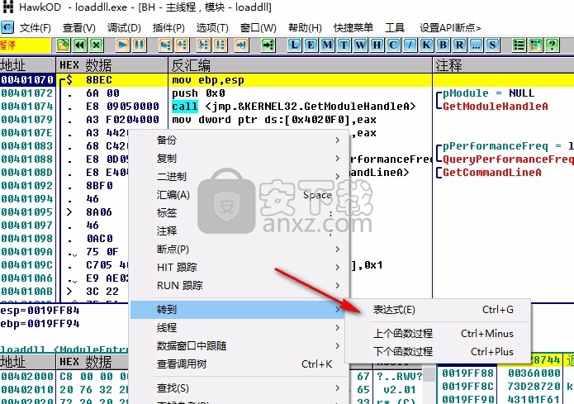The height and width of the screenshot is (404, 574).
Task: Click the Pause execution icon
Action: pyautogui.click(x=140, y=45)
